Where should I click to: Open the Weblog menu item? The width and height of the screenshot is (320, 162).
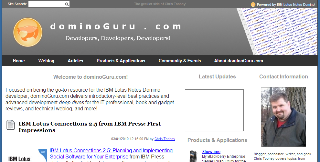(46, 61)
